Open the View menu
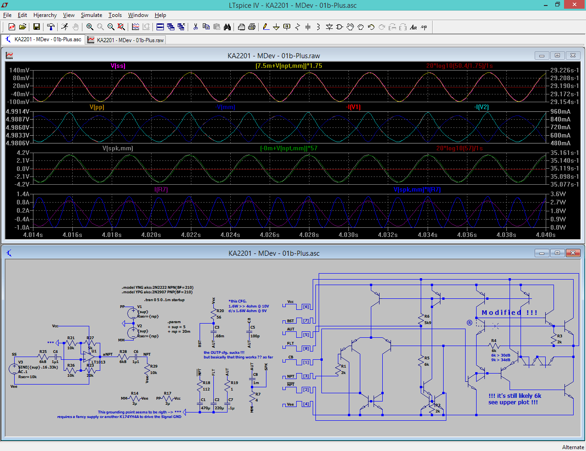Viewport: 586px width, 451px height. [69, 15]
